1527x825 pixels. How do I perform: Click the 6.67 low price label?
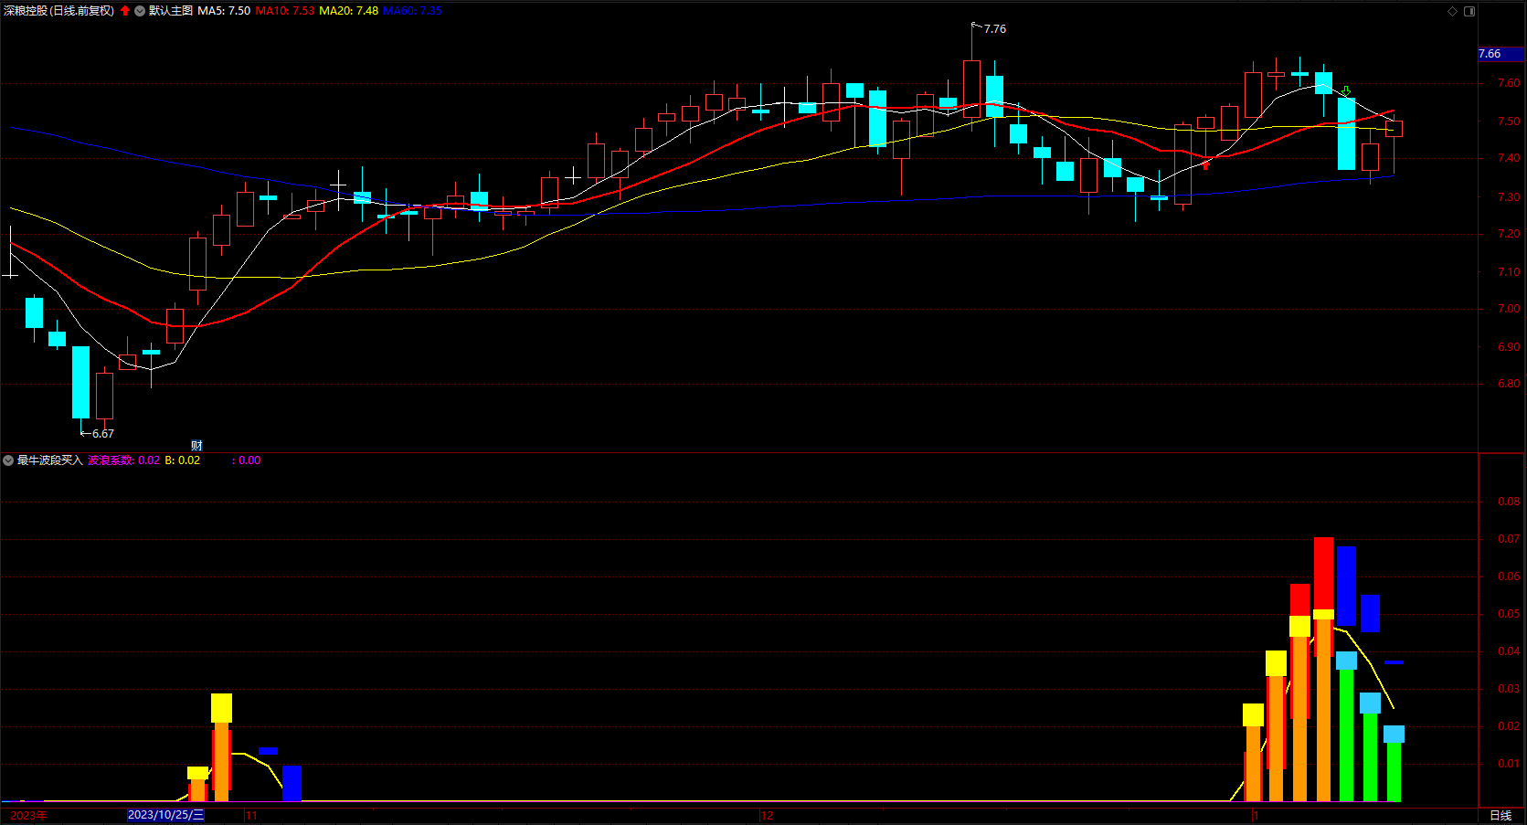pos(103,434)
